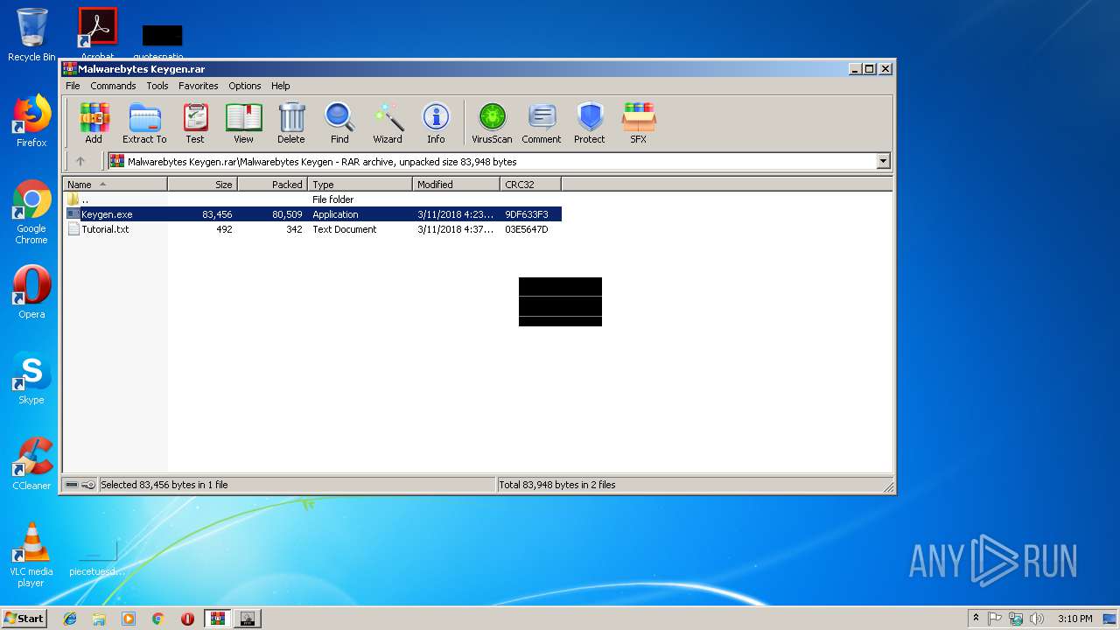Show hidden tray icons arrow
The image size is (1120, 630).
976,619
